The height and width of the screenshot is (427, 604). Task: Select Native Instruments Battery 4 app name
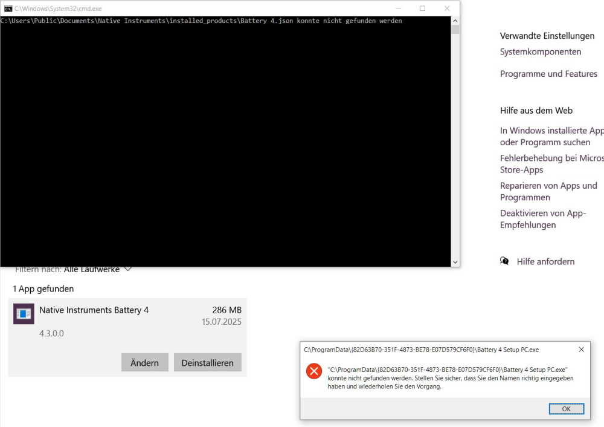pyautogui.click(x=94, y=310)
